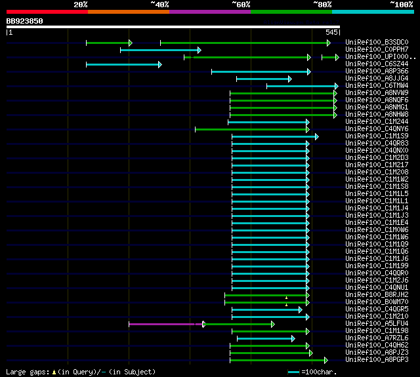Open hit UniRef100_C1M1S9
Screen dimensions: 420x377
(x=377, y=136)
